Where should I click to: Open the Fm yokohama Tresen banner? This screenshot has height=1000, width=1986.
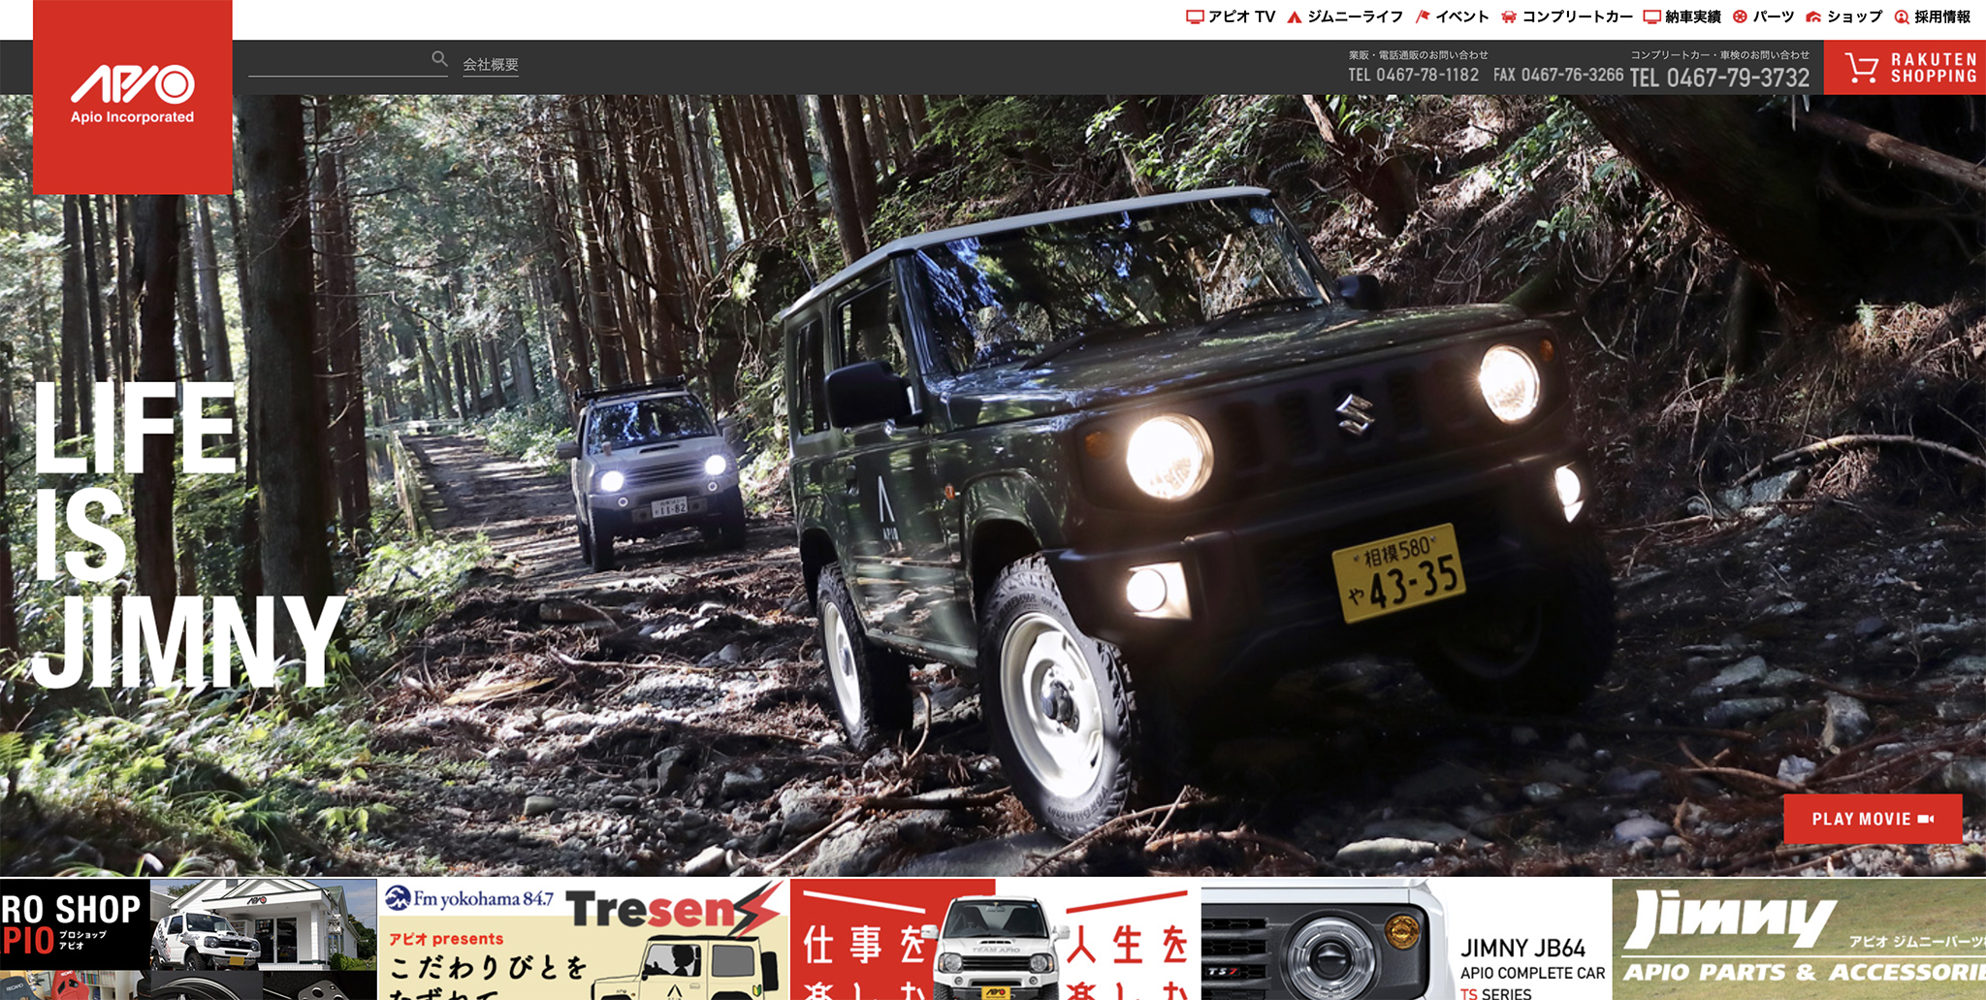click(584, 939)
